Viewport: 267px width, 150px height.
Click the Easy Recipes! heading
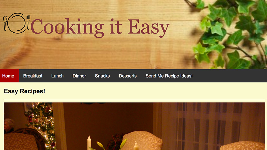[x=25, y=91]
